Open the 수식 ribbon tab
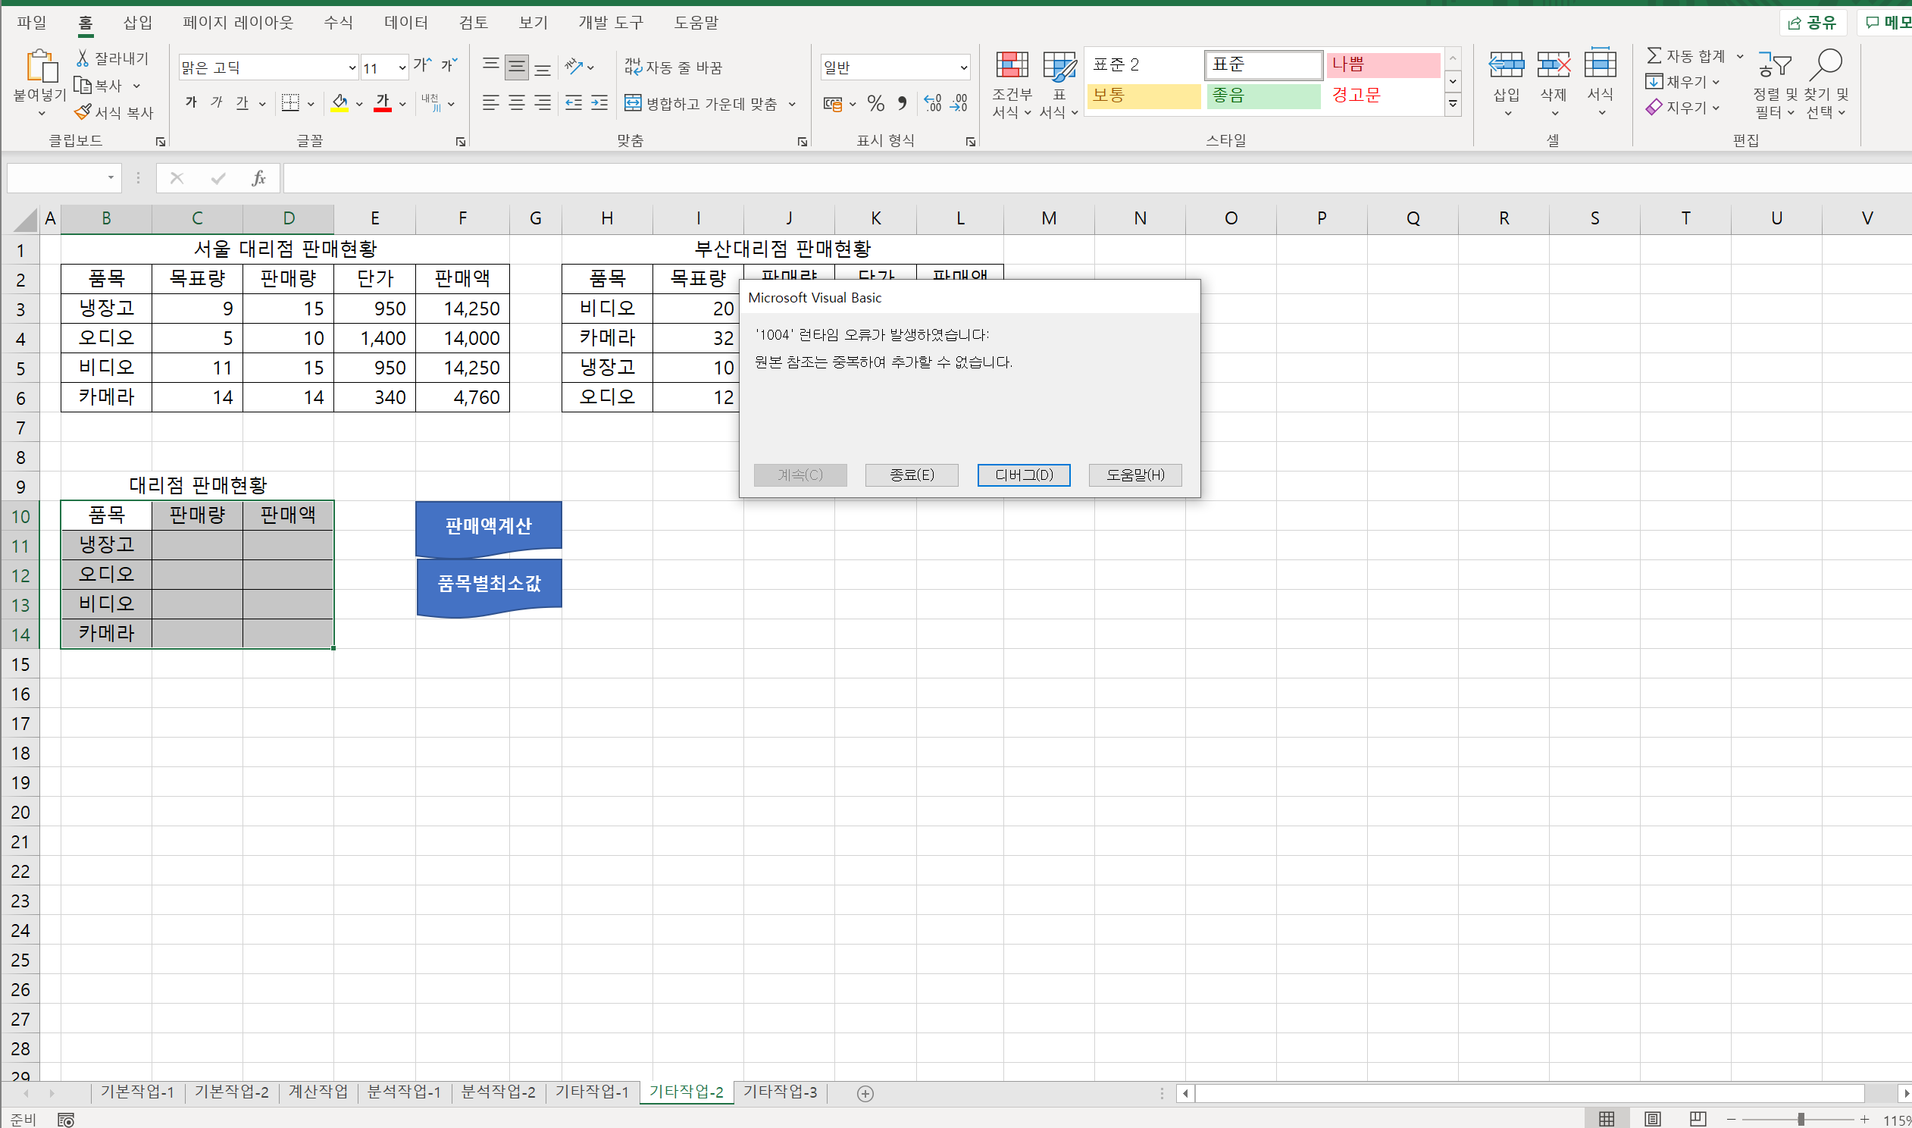 tap(338, 23)
